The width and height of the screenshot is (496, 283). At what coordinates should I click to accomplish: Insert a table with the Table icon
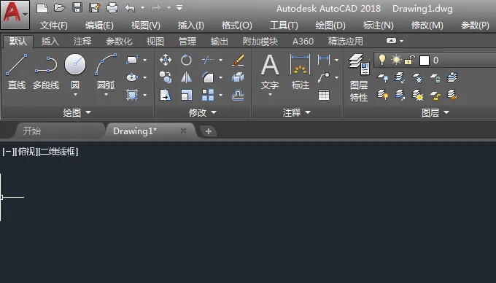click(324, 95)
